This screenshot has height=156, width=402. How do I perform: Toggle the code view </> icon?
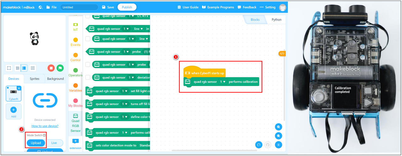[282, 53]
